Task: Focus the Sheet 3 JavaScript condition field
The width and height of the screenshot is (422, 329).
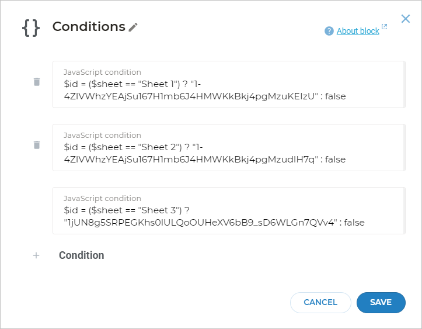Action: 228,216
